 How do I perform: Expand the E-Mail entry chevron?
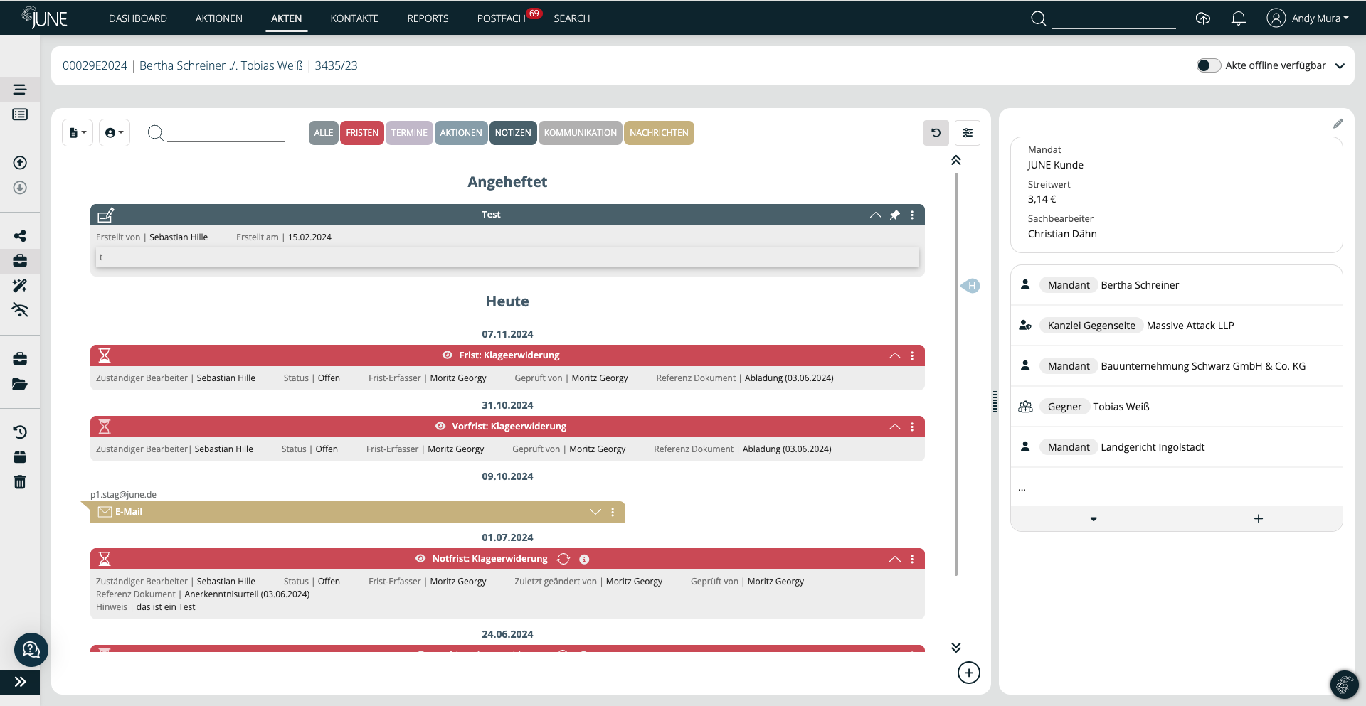tap(595, 512)
